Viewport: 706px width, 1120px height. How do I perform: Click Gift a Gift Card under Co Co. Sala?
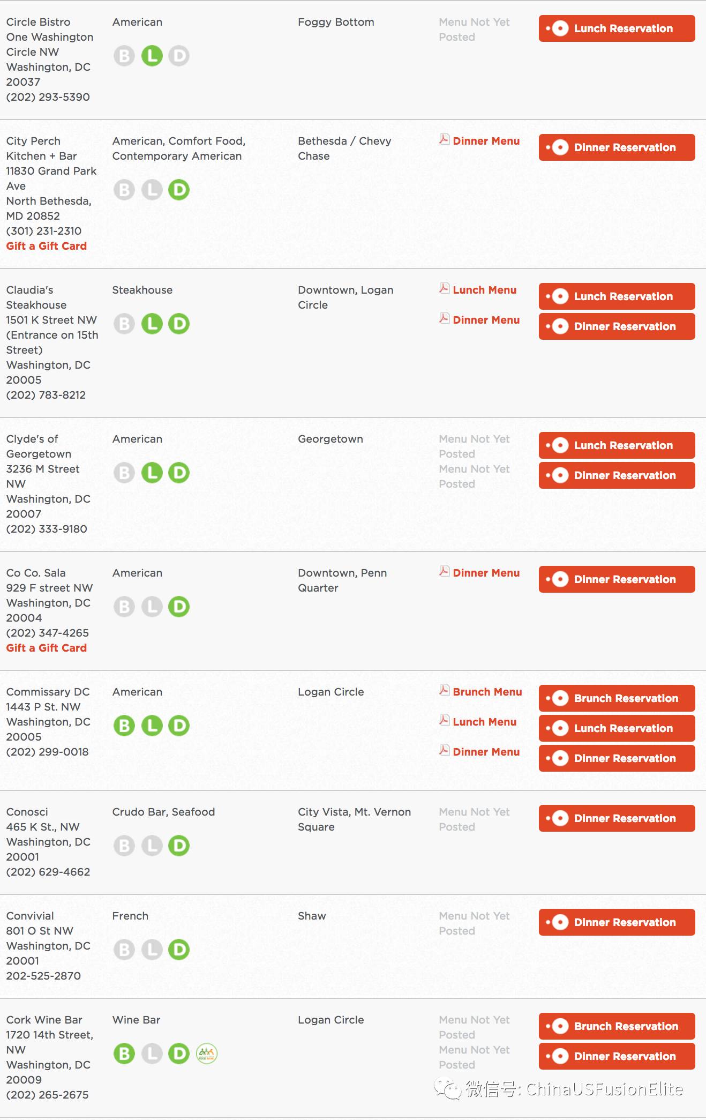tap(47, 648)
